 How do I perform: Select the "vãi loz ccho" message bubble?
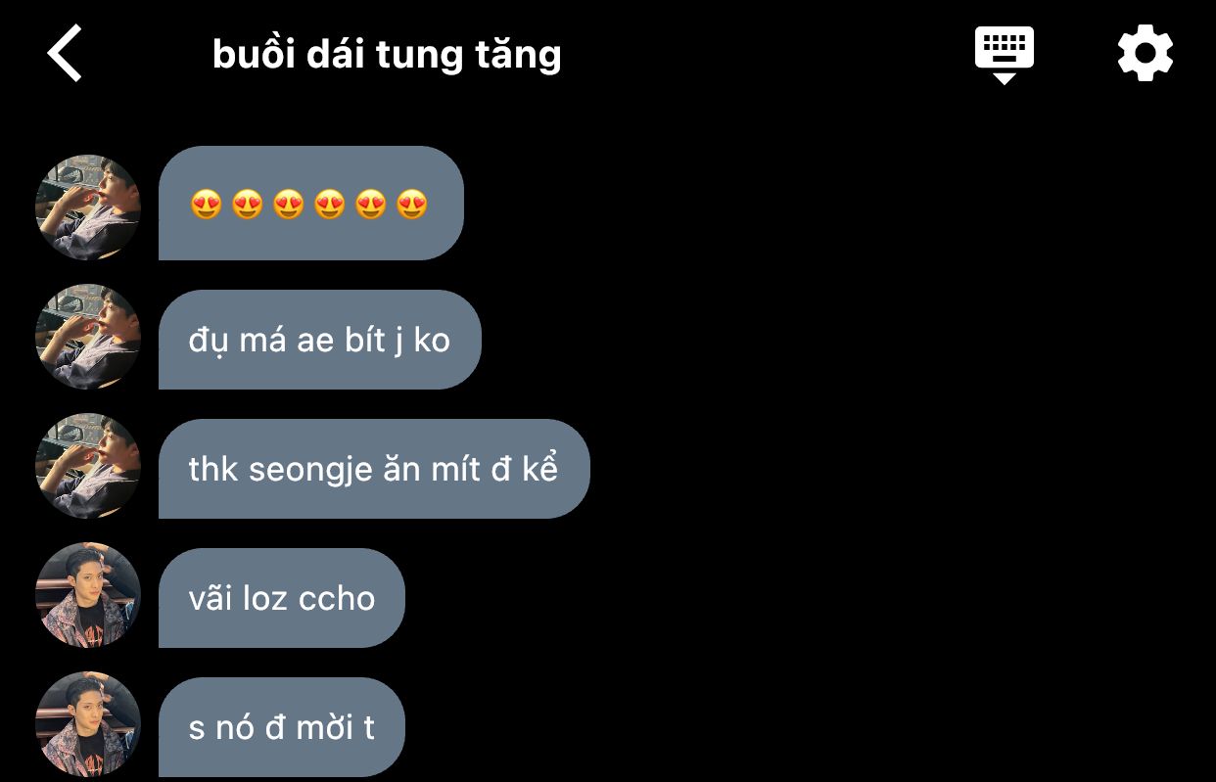[282, 598]
